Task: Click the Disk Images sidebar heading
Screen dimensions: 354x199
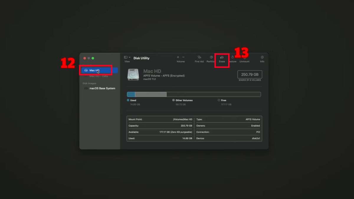Action: pyautogui.click(x=89, y=83)
